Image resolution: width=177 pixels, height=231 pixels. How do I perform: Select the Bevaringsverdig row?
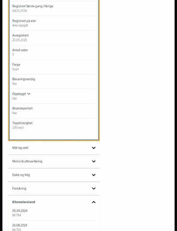click(54, 81)
